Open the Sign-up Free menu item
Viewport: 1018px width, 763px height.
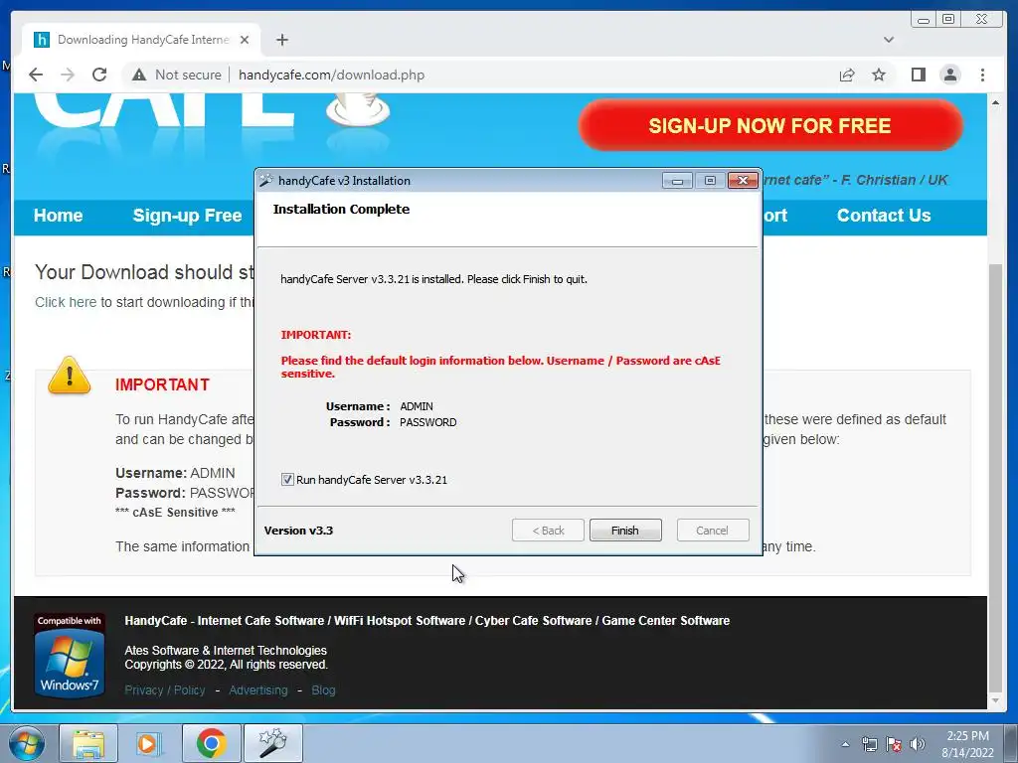tap(187, 216)
